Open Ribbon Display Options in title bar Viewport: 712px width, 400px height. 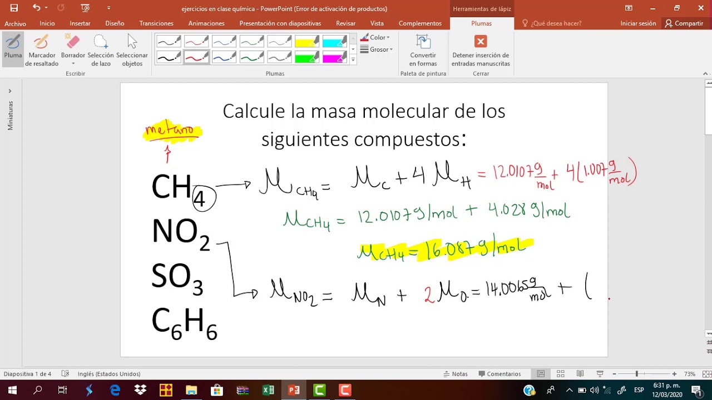[629, 8]
